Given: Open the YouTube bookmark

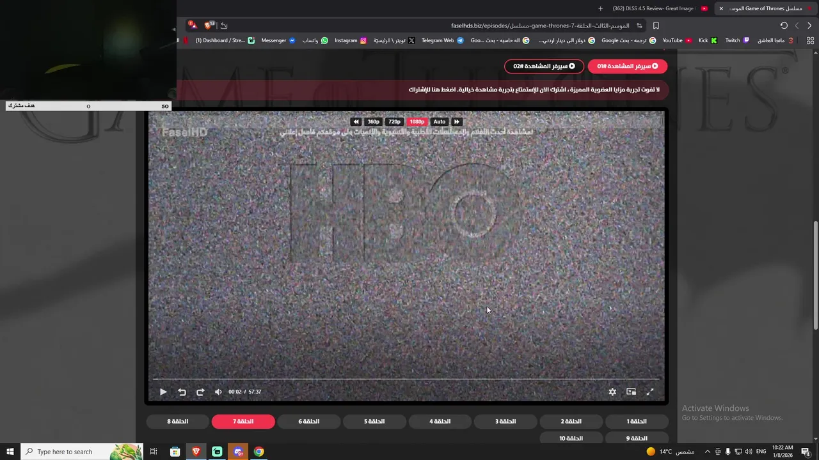Looking at the screenshot, I should pyautogui.click(x=677, y=40).
